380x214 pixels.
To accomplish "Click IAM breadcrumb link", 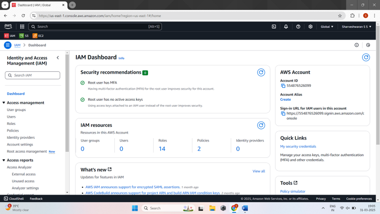I will (17, 45).
